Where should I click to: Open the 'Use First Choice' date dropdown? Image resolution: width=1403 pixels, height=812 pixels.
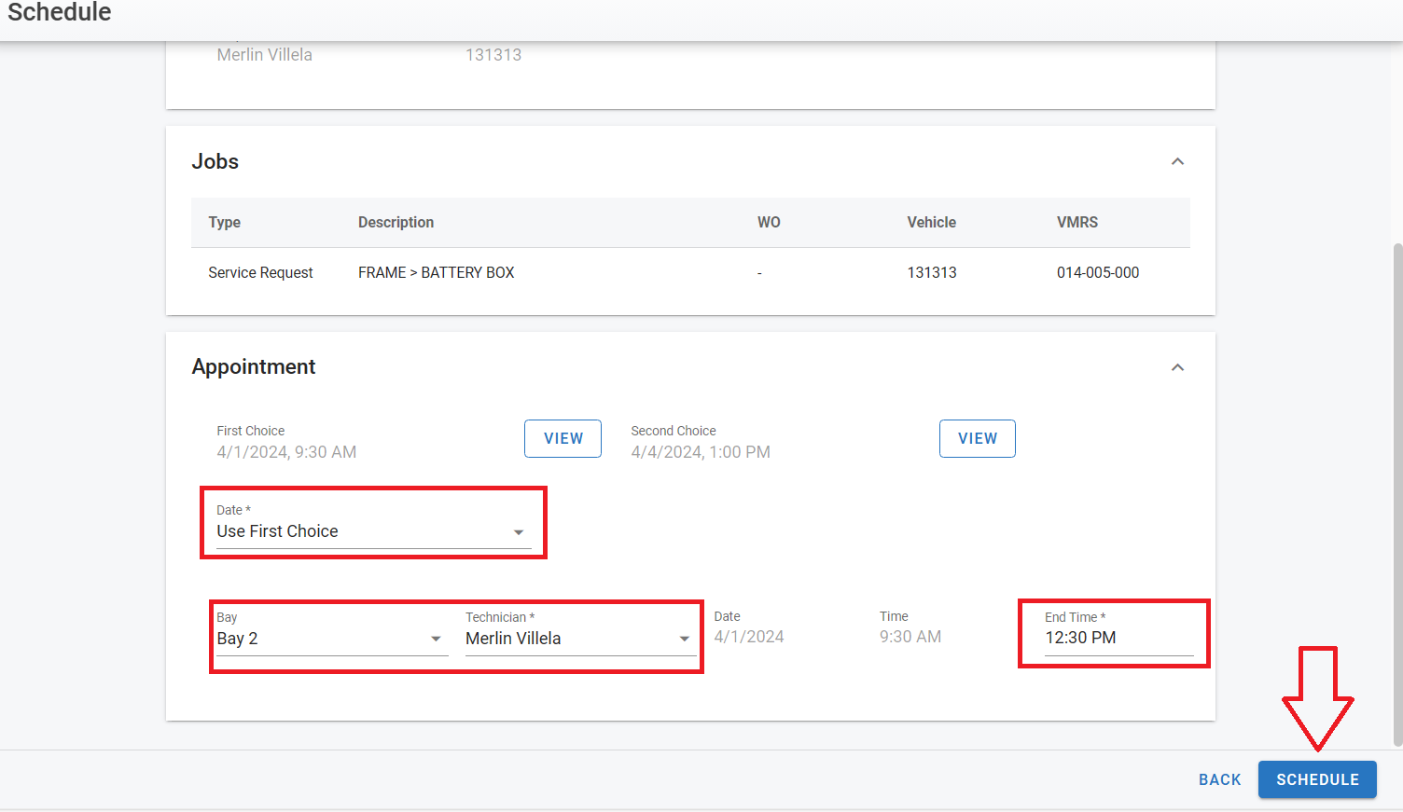pos(364,531)
